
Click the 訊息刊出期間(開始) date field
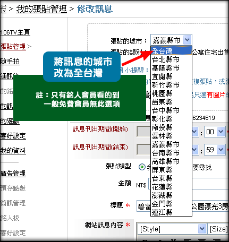click(x=143, y=132)
